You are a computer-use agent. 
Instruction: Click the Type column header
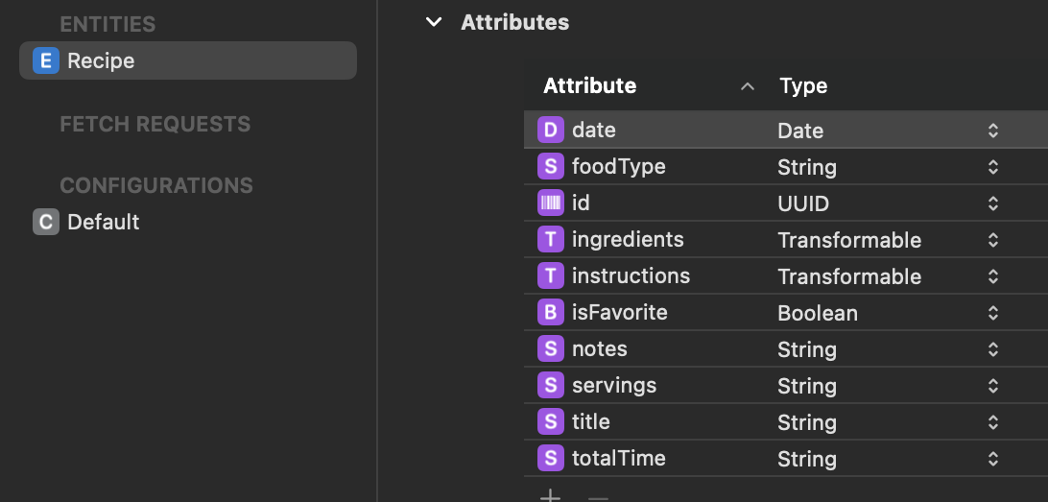[x=803, y=85]
